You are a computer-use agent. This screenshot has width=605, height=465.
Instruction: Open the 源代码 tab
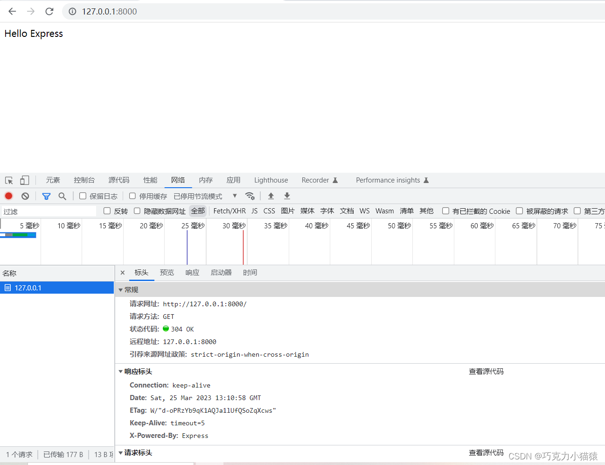click(x=119, y=180)
